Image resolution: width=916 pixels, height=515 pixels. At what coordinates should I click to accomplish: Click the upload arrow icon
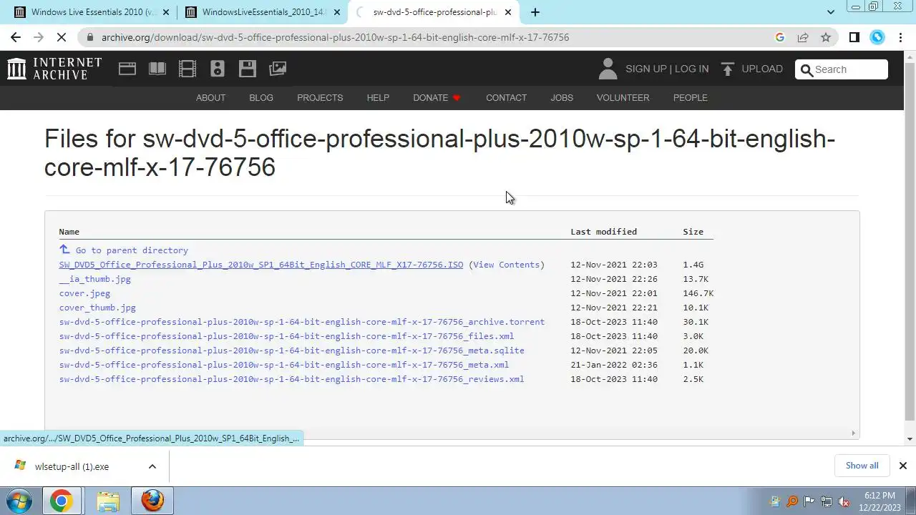(728, 69)
